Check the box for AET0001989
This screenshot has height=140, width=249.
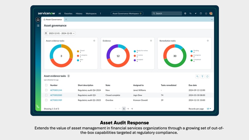(46, 100)
